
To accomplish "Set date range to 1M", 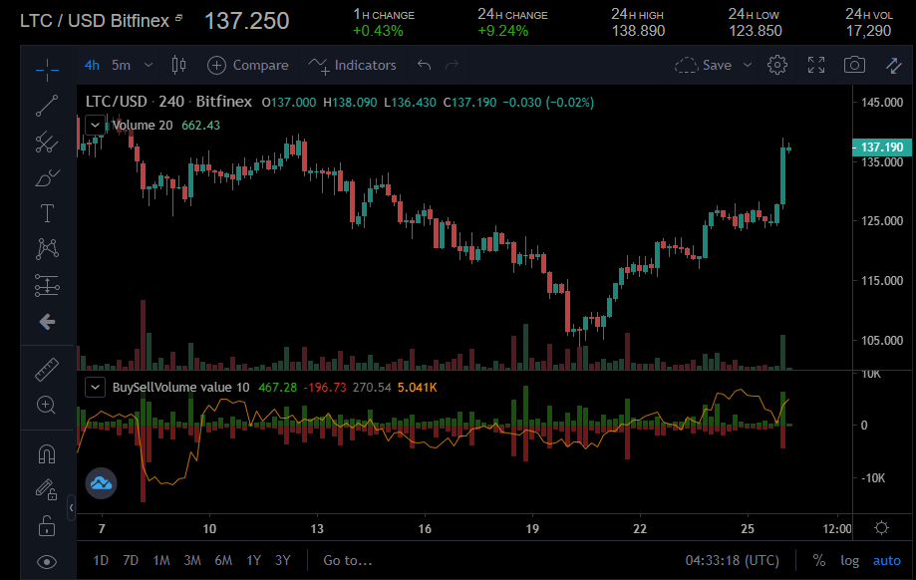I will [x=161, y=561].
